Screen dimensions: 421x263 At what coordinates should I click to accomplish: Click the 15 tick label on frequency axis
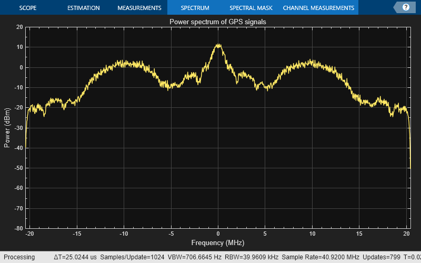tap(359, 234)
